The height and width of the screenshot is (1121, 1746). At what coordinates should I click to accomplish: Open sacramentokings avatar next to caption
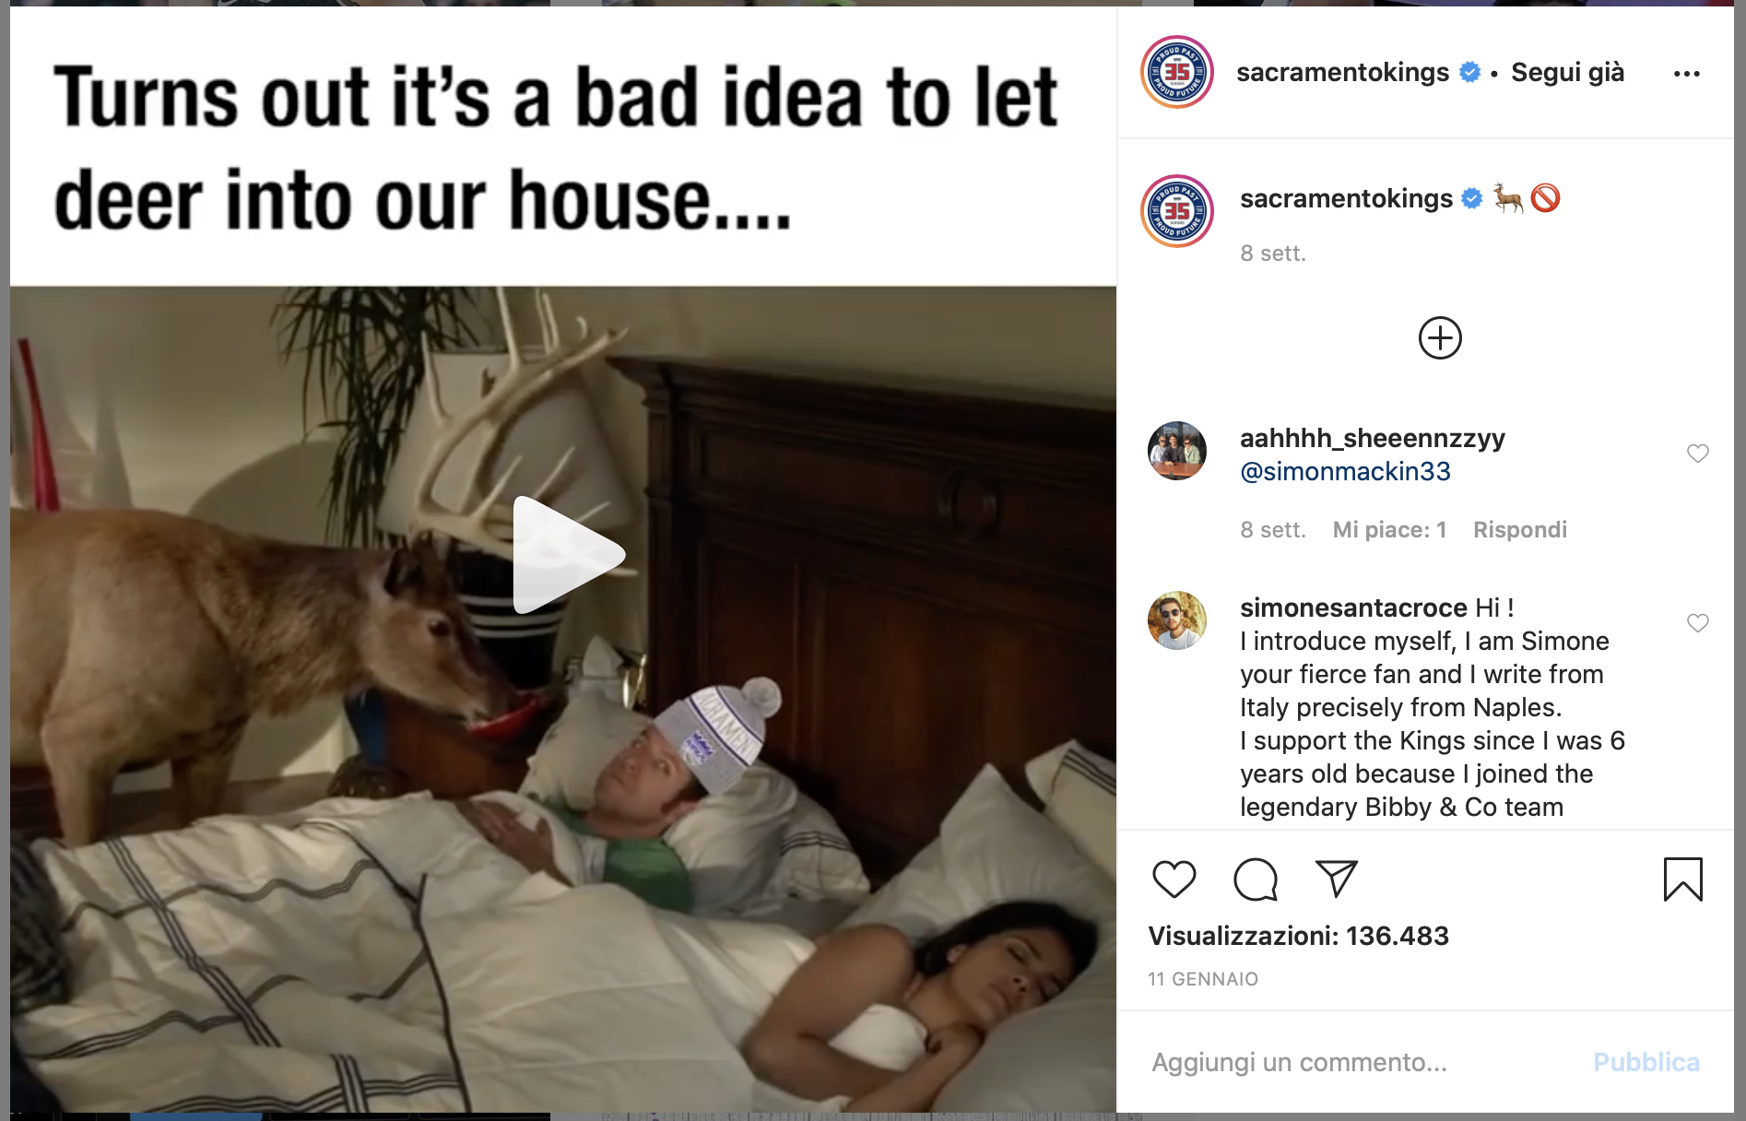[1176, 211]
